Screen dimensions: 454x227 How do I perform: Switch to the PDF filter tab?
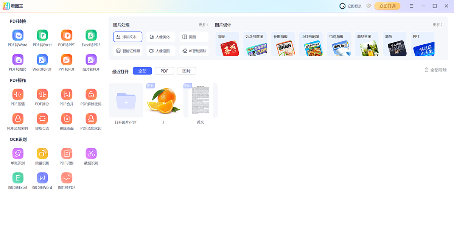164,71
